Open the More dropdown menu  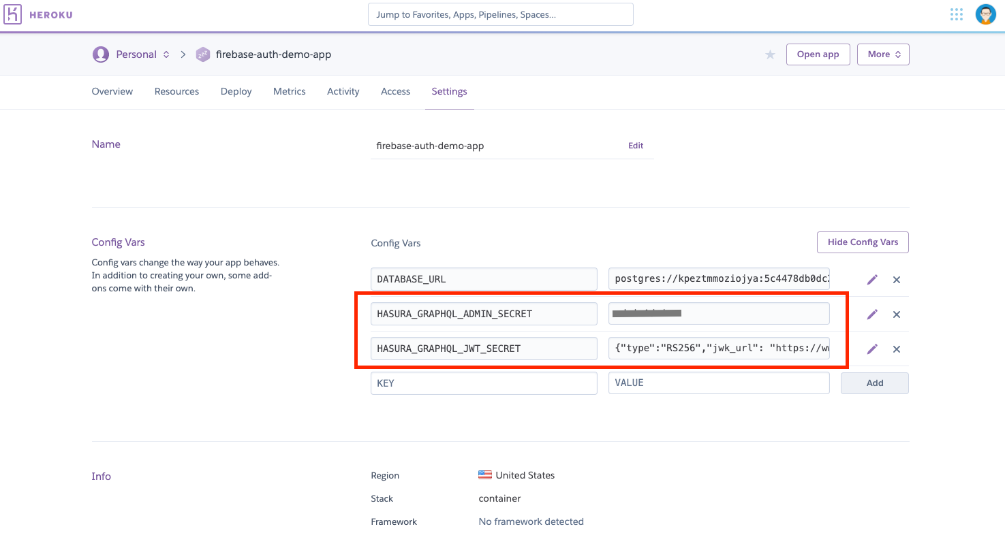click(883, 54)
